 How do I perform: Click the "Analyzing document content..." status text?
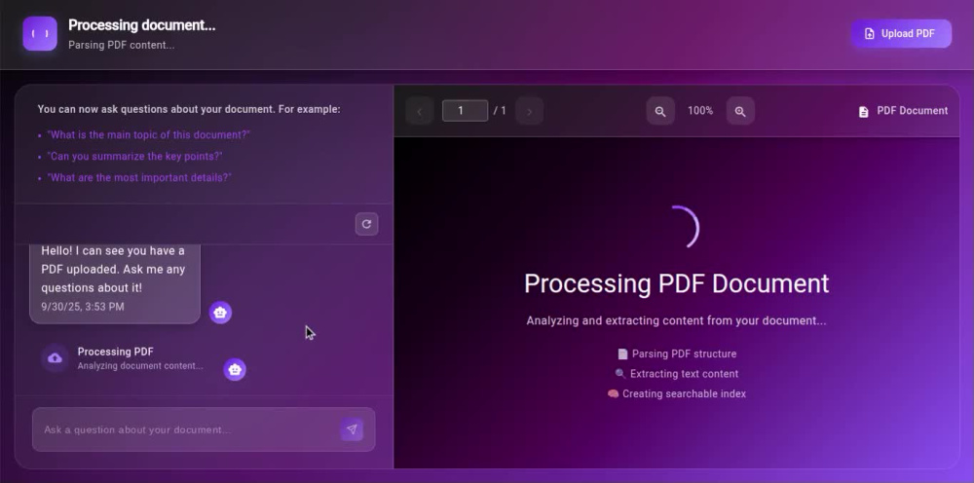point(140,366)
